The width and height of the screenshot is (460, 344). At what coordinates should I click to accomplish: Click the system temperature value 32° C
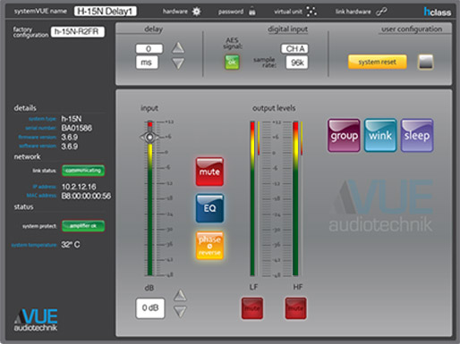(71, 245)
